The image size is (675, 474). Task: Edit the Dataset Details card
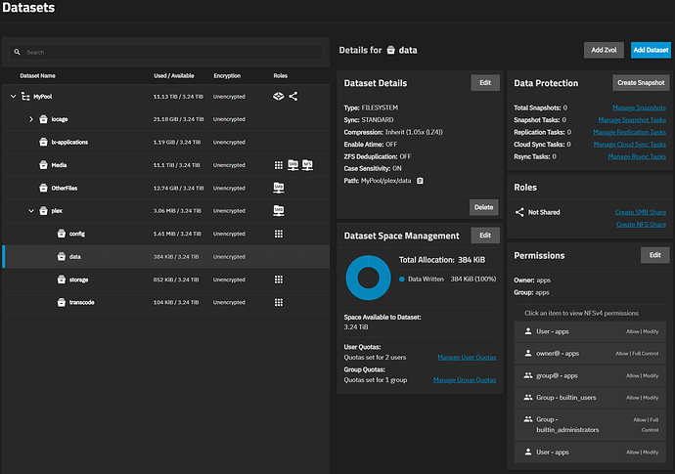click(485, 83)
